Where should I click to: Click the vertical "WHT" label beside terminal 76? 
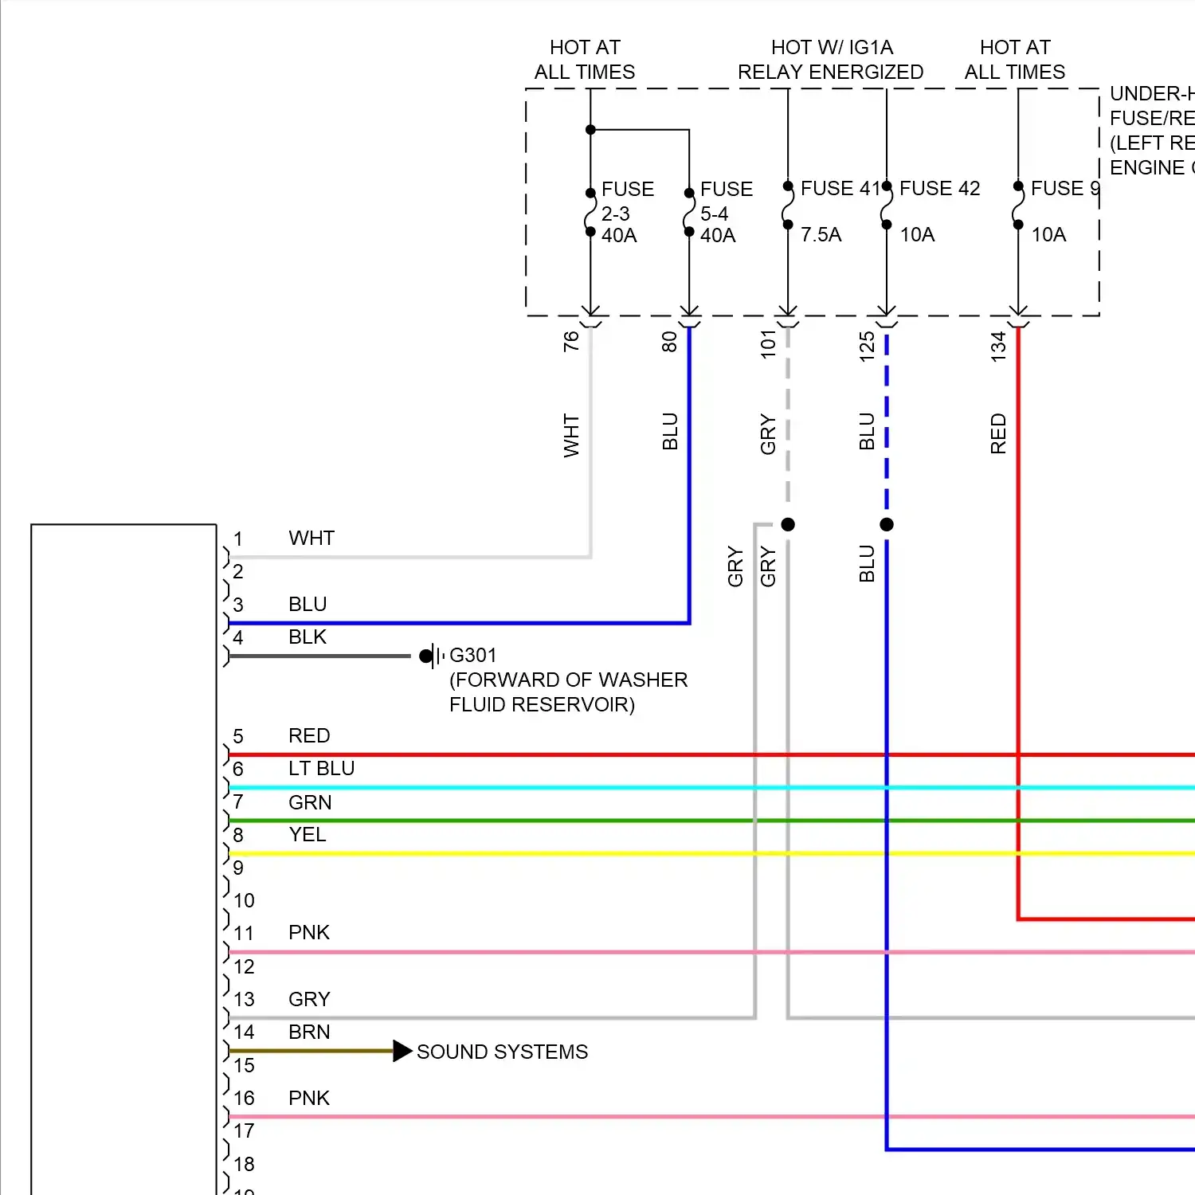point(571,435)
